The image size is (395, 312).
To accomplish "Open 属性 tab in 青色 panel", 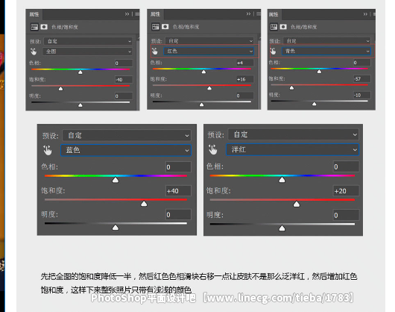I will click(274, 14).
